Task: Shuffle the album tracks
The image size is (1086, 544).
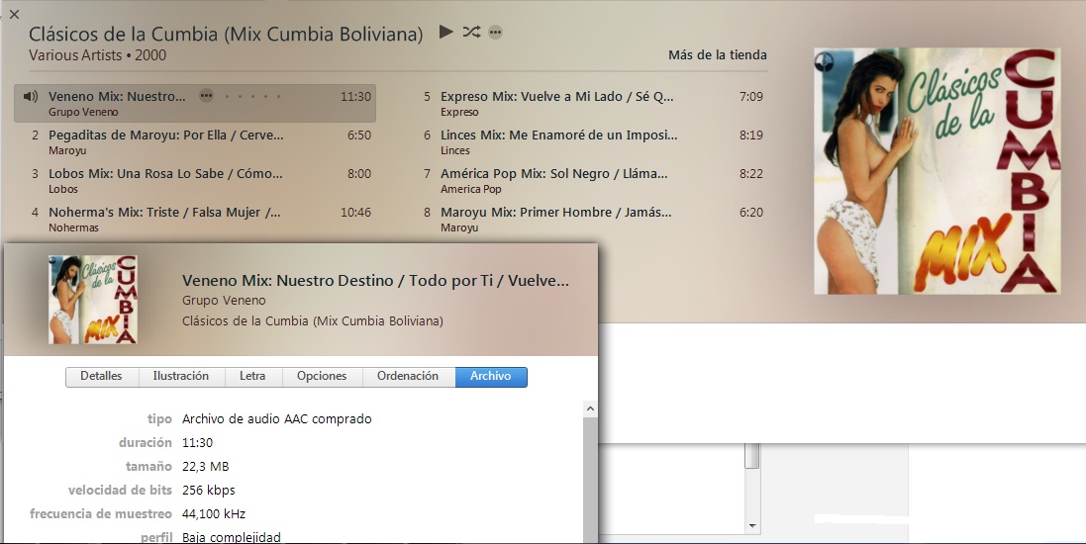Action: coord(471,32)
